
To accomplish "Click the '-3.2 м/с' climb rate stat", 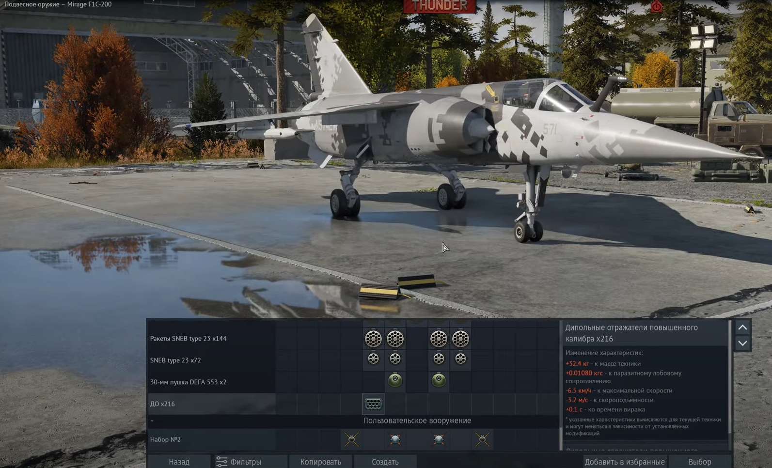I will (x=609, y=400).
